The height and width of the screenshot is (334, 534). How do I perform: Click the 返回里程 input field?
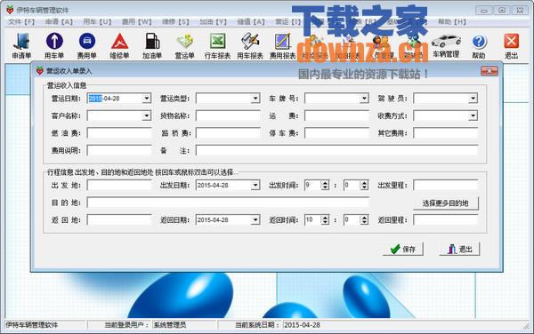point(446,219)
